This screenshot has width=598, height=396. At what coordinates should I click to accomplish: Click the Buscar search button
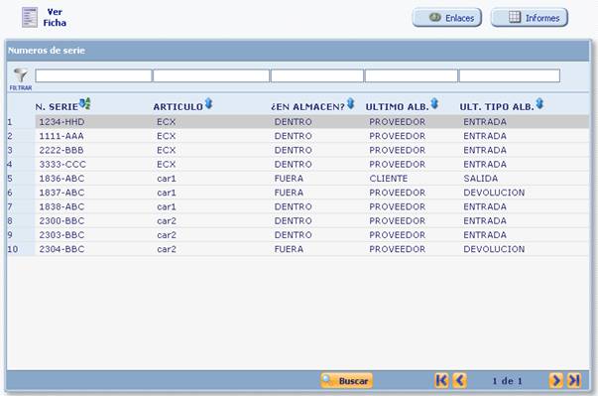[346, 381]
